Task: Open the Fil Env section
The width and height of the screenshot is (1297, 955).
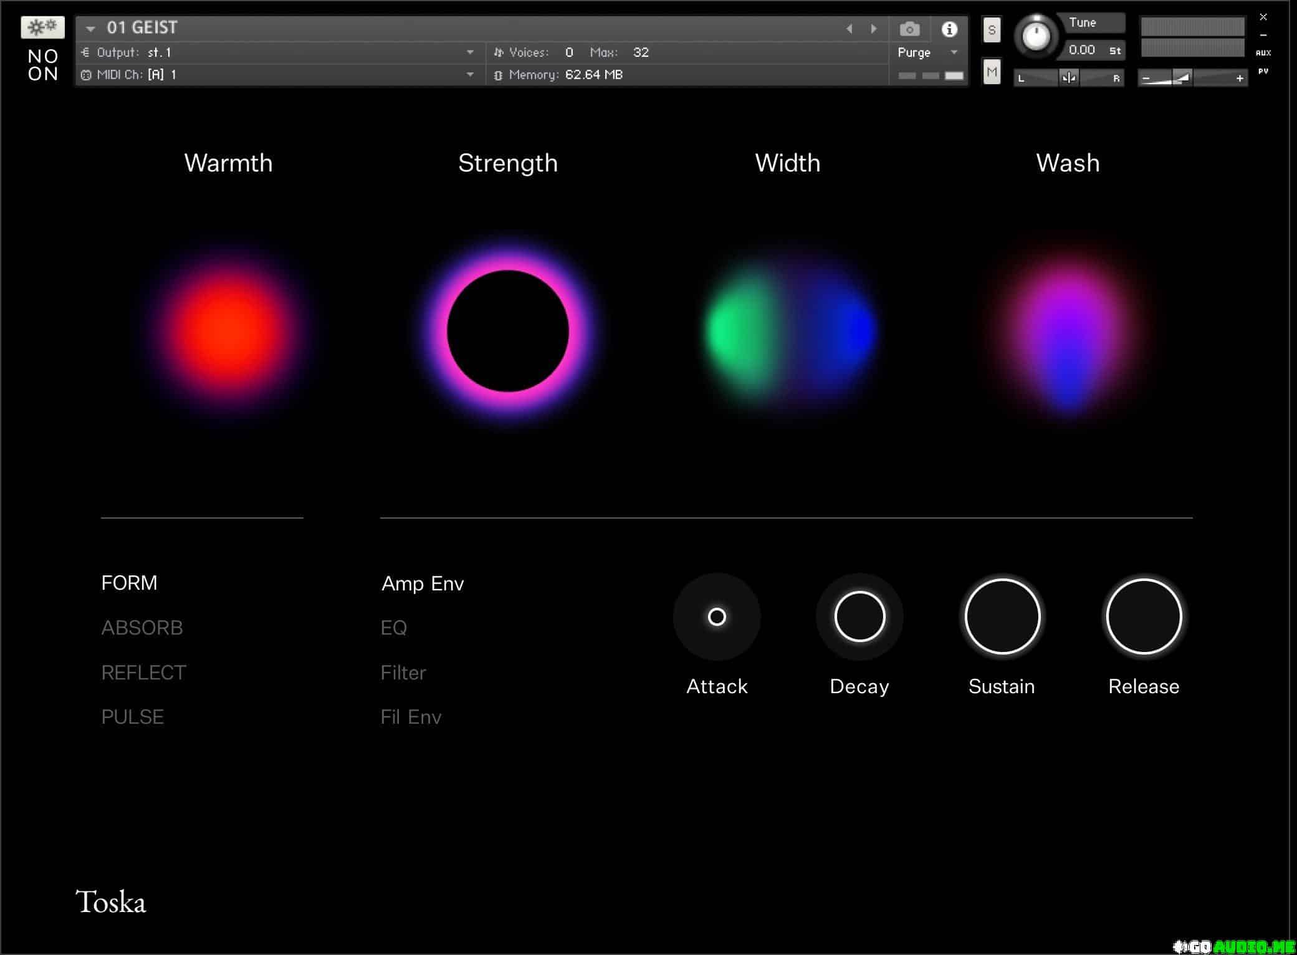Action: (x=411, y=717)
